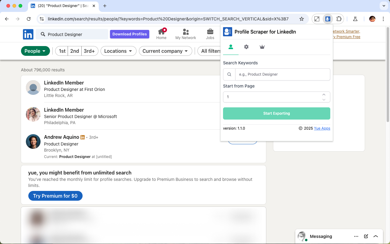Open the People search category dropdown
Screen dimensions: 390x244
(x=35, y=51)
